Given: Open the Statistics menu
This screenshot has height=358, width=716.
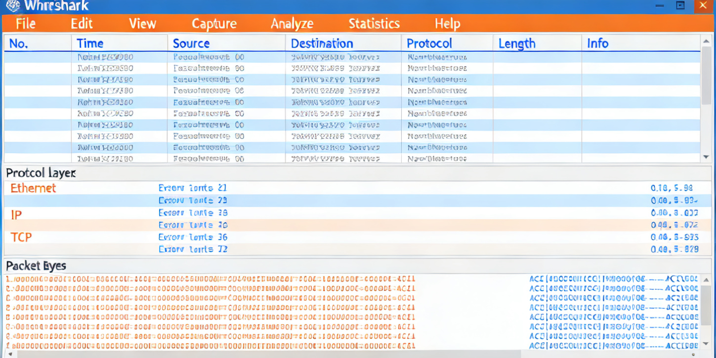Looking at the screenshot, I should pyautogui.click(x=374, y=24).
